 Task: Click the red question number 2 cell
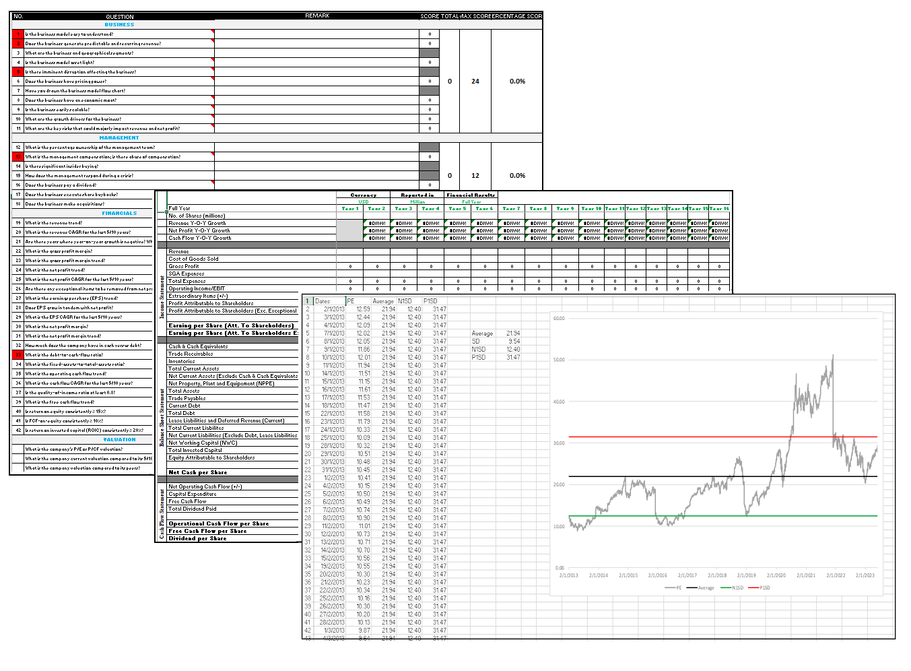tap(18, 43)
